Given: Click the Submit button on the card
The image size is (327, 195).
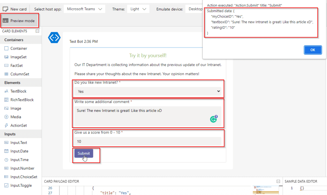Looking at the screenshot, I should point(84,153).
